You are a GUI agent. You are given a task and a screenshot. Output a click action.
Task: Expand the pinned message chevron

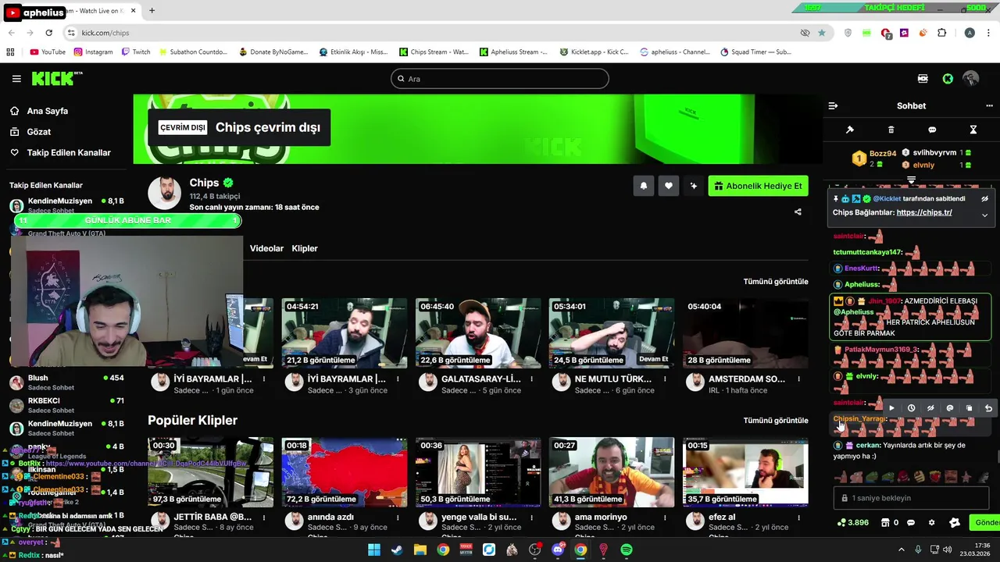tap(984, 215)
